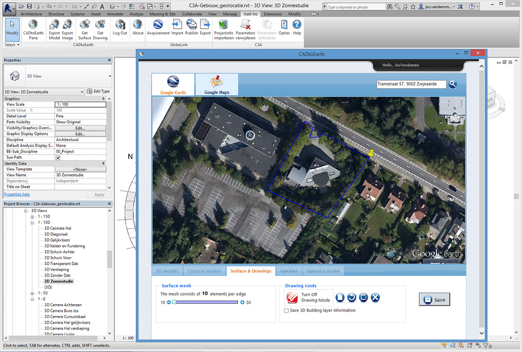Click the GlobeLink Publish icon
This screenshot has width=522, height=352.
[x=191, y=27]
